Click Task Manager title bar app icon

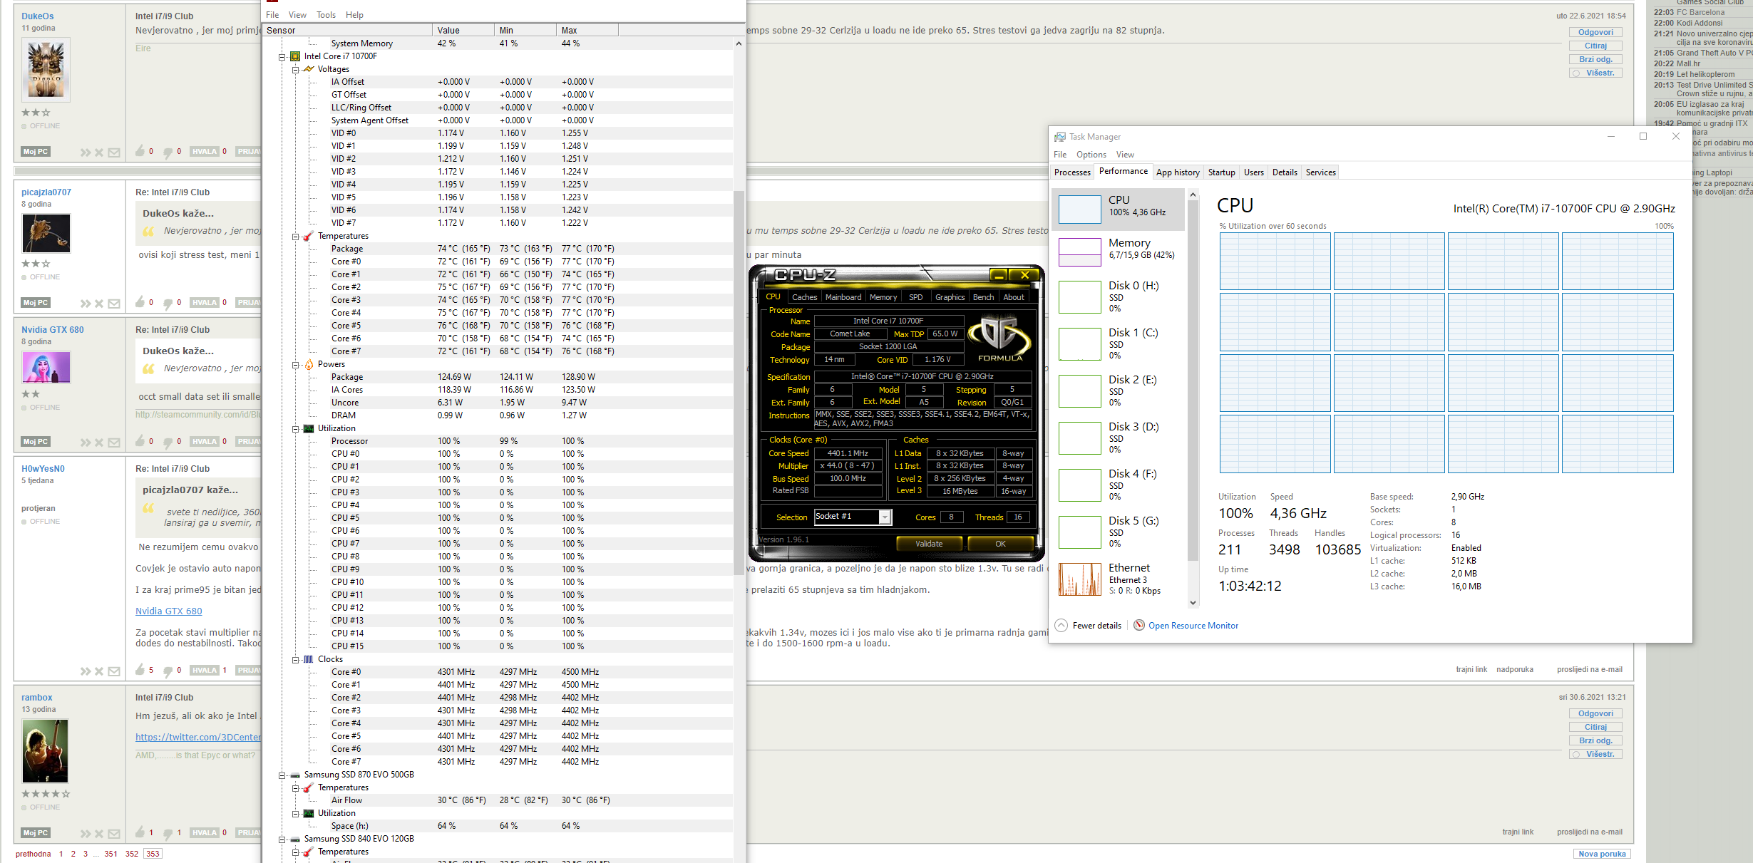pyautogui.click(x=1060, y=137)
